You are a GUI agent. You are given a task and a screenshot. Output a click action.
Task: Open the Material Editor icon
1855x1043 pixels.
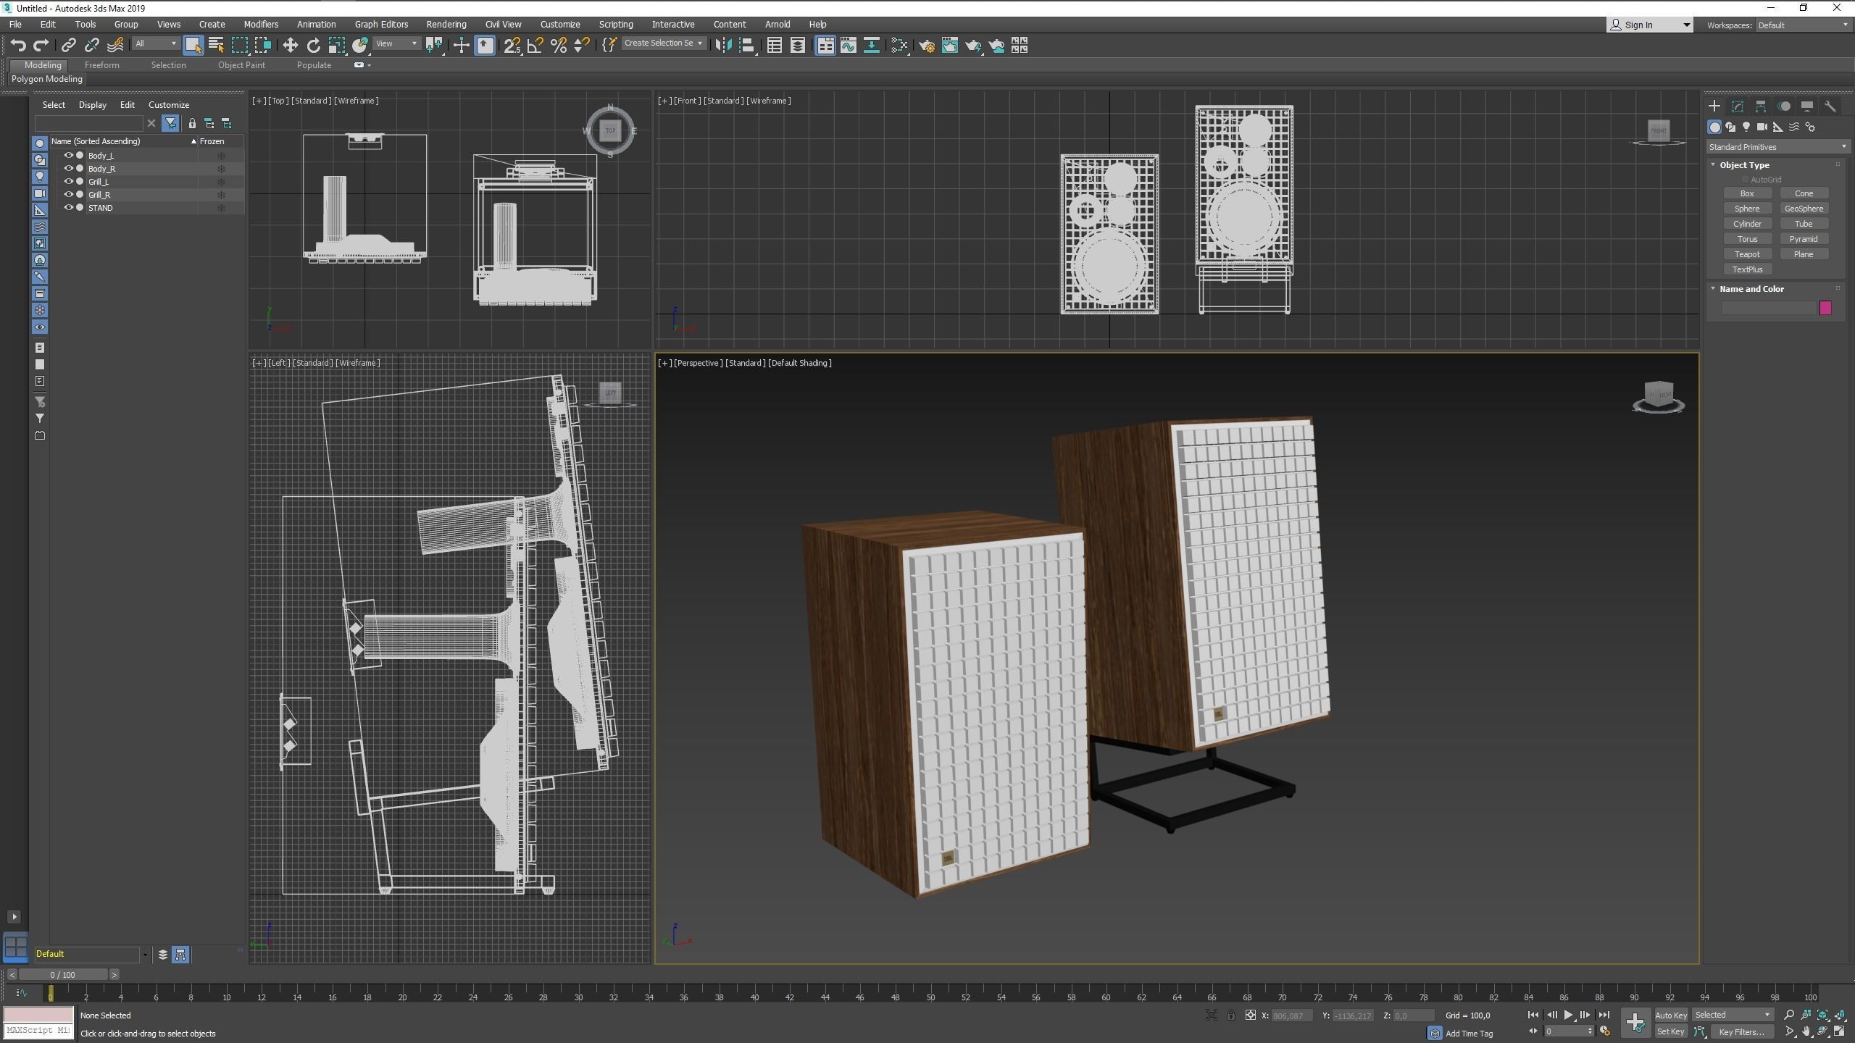[899, 45]
